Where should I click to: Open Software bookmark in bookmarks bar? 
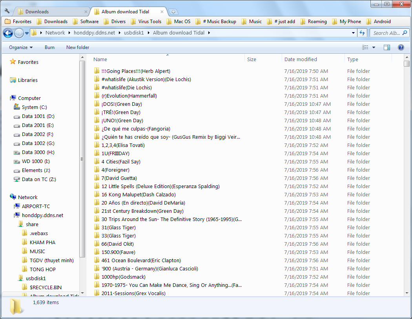86,22
